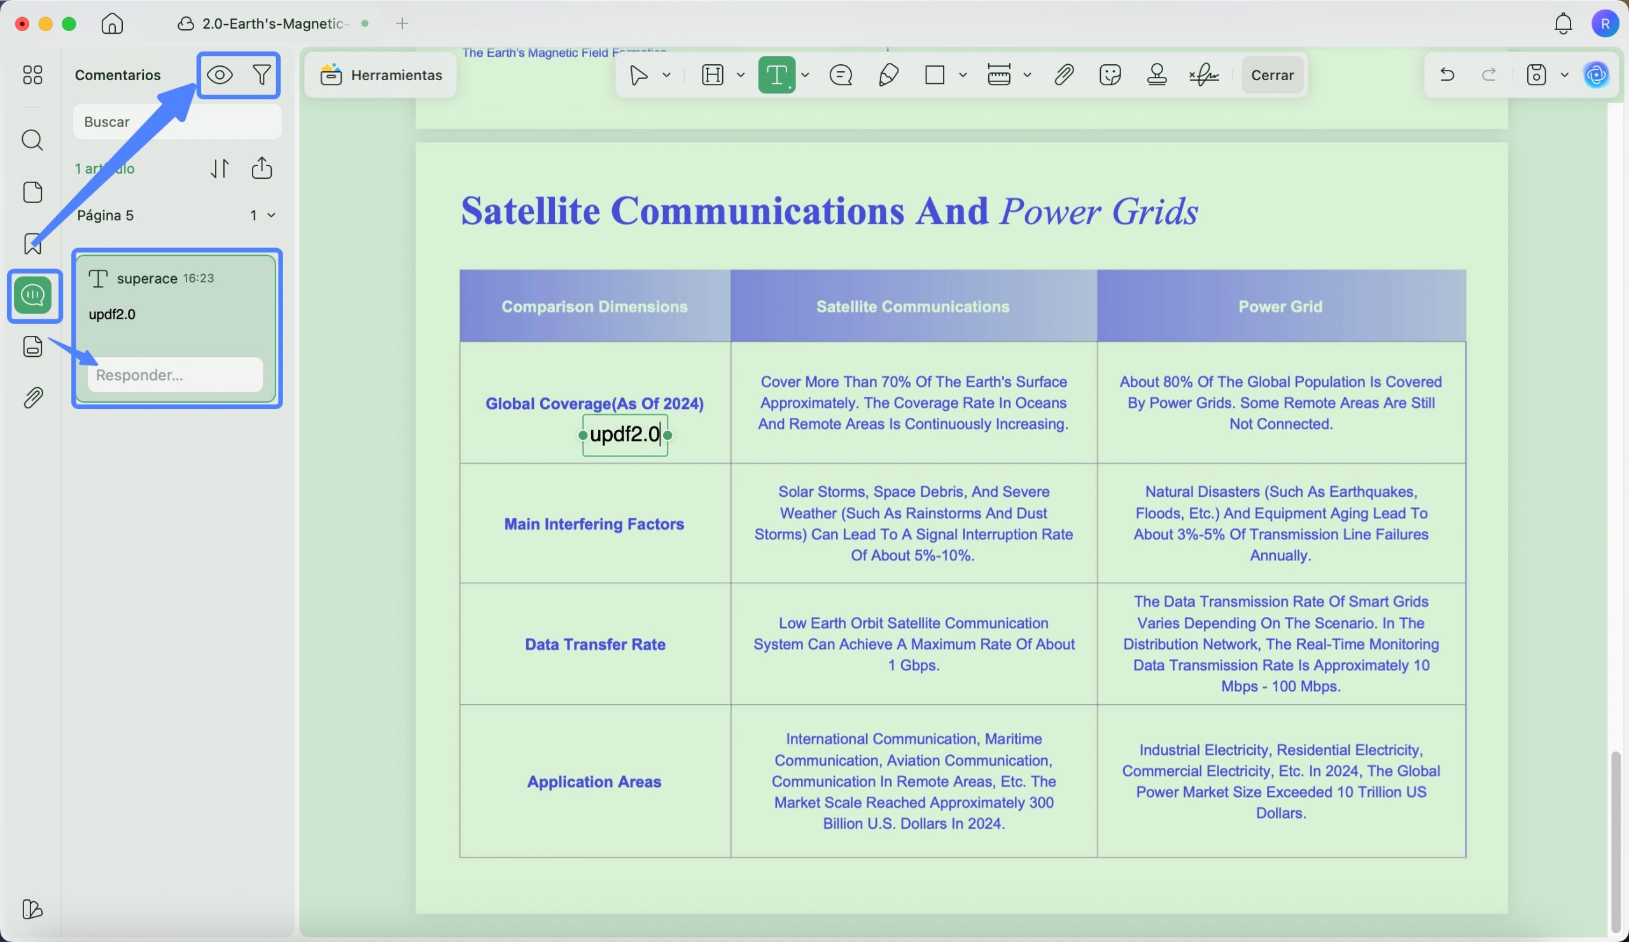Image resolution: width=1629 pixels, height=942 pixels.
Task: Open the stamp tool
Action: [1156, 76]
